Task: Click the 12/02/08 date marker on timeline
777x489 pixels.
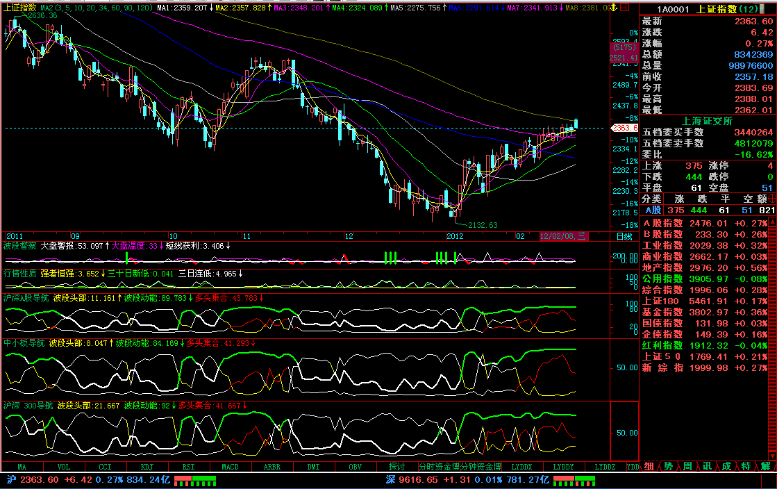Action: tap(563, 236)
